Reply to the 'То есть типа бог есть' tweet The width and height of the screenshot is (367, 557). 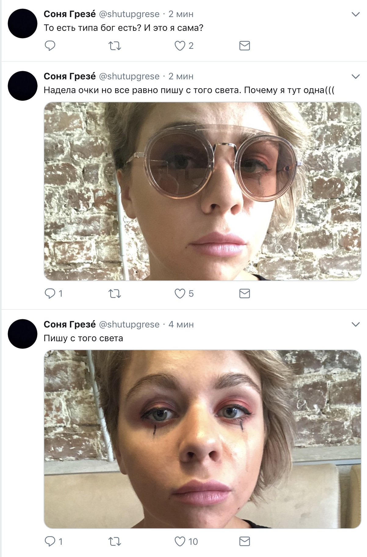click(x=50, y=46)
